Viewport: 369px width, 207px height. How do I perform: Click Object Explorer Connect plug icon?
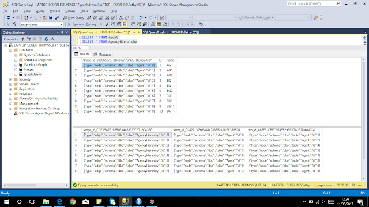point(22,39)
